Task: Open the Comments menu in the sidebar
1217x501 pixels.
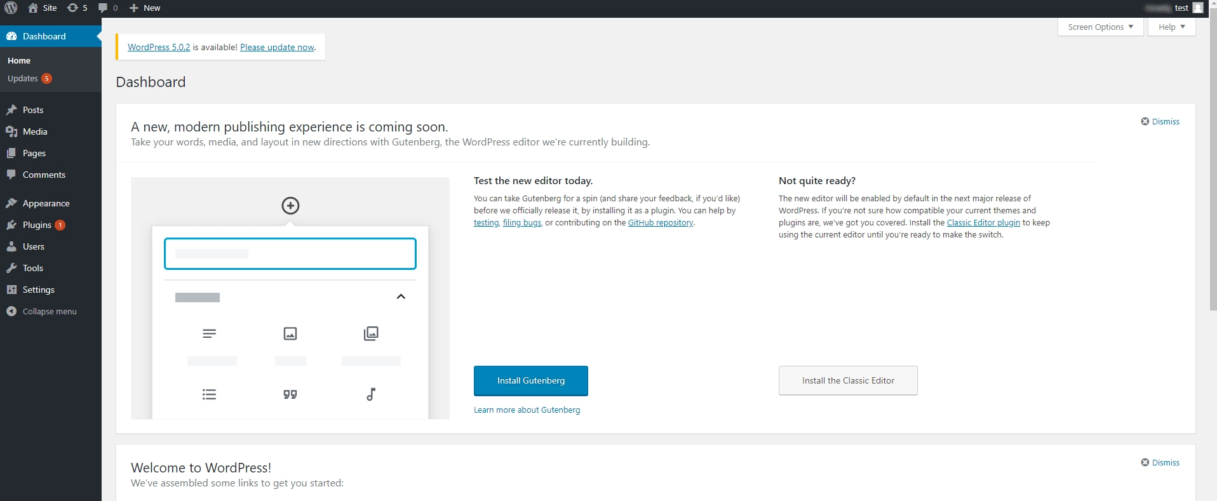Action: click(51, 175)
